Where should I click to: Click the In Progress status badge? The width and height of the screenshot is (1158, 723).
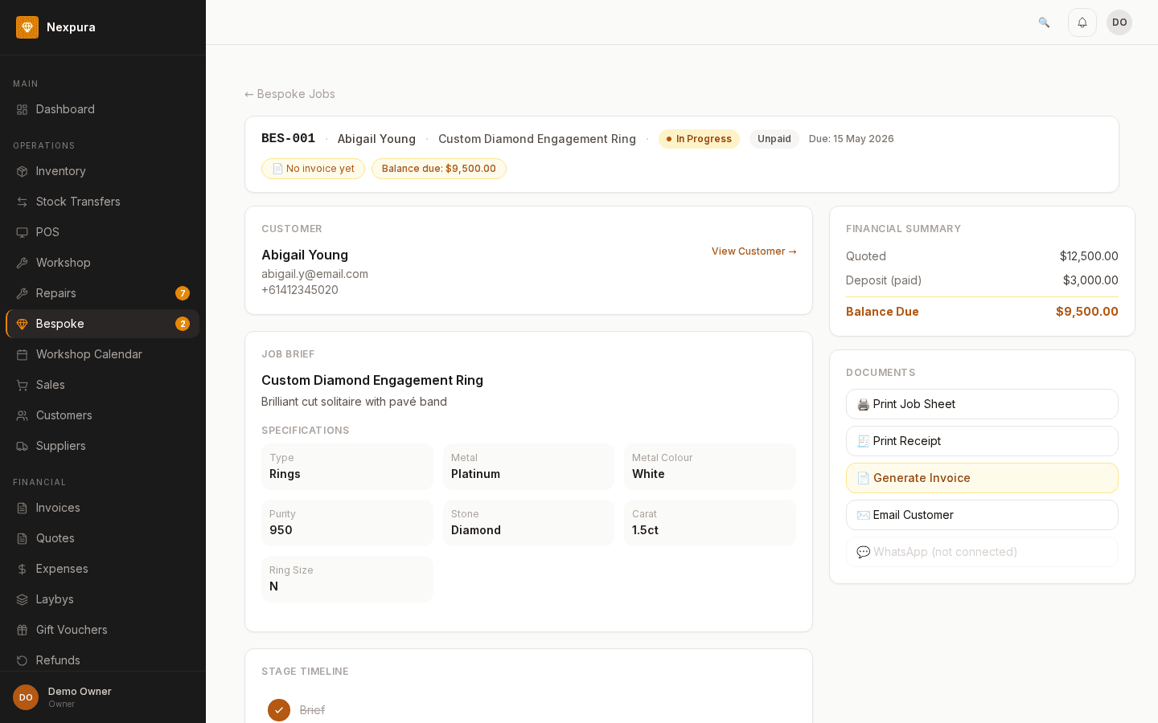(x=699, y=139)
